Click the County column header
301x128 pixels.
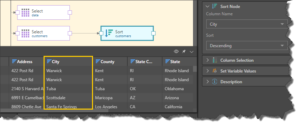tap(110, 61)
